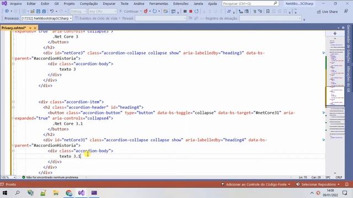This screenshot has width=353, height=198.
Task: Click the split editor plus button
Action: 335,34
